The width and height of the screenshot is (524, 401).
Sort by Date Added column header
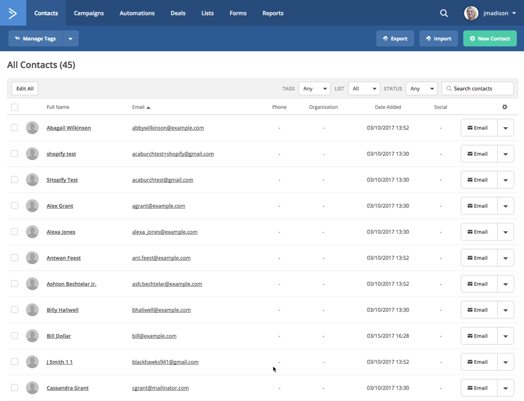tap(388, 107)
